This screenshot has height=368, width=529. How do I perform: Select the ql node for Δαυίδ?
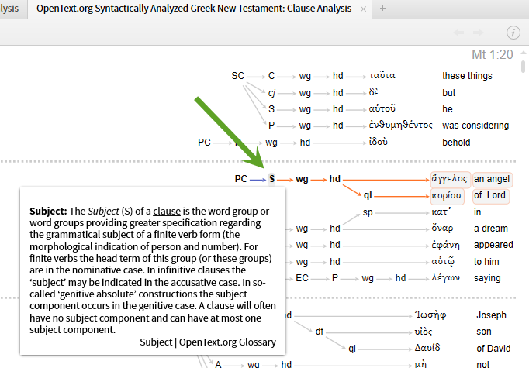click(352, 349)
